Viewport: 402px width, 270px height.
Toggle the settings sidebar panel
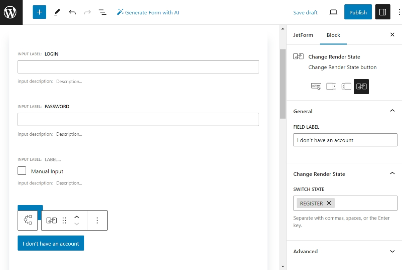click(383, 12)
